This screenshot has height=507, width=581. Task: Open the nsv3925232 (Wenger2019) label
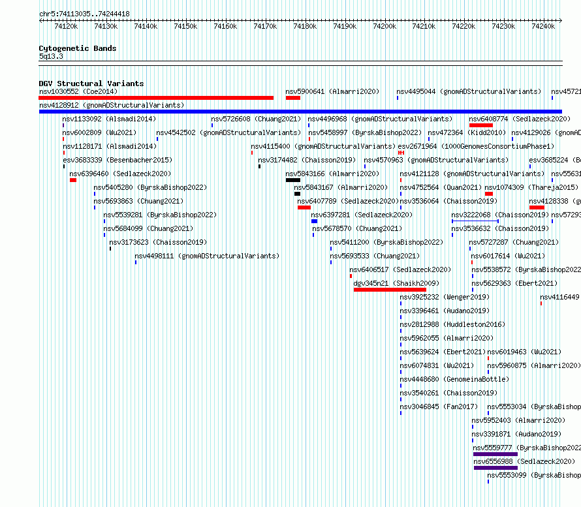[x=445, y=297]
